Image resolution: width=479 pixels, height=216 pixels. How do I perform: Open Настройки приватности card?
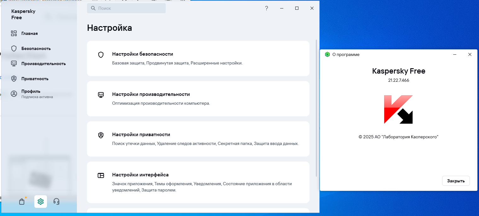[198, 139]
